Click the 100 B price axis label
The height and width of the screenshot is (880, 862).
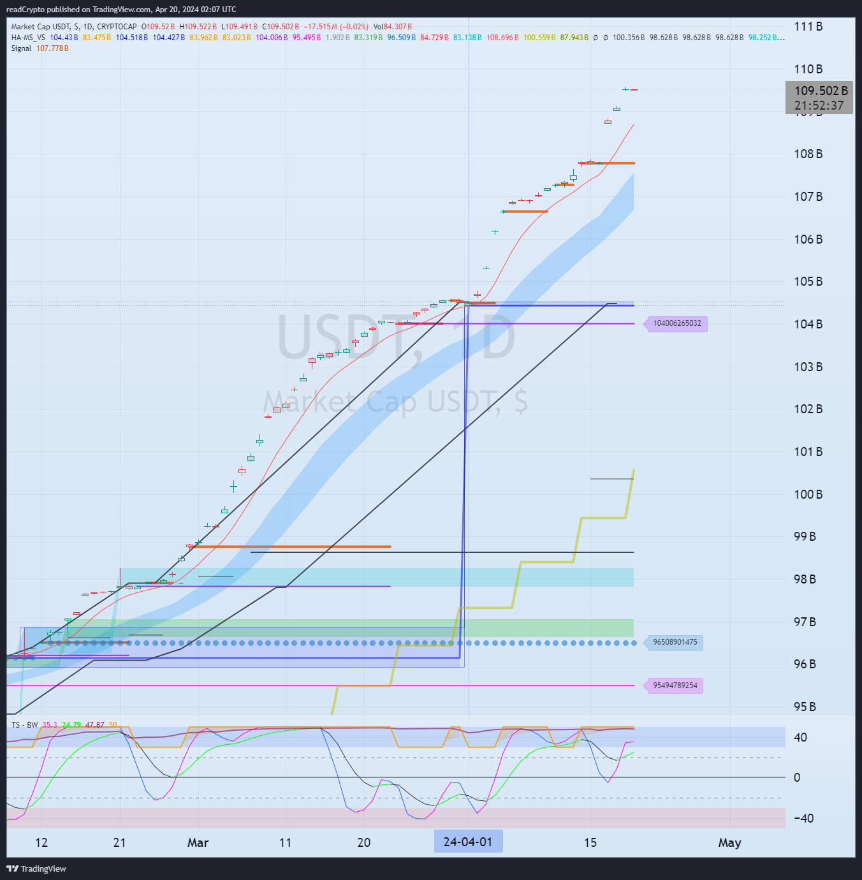pos(808,494)
